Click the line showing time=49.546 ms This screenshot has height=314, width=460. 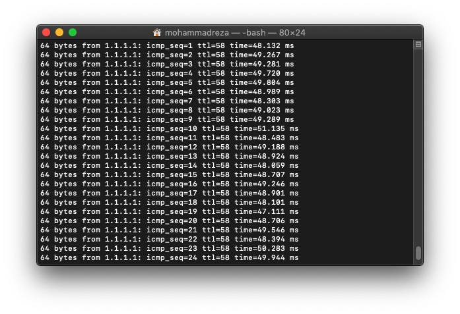click(170, 230)
